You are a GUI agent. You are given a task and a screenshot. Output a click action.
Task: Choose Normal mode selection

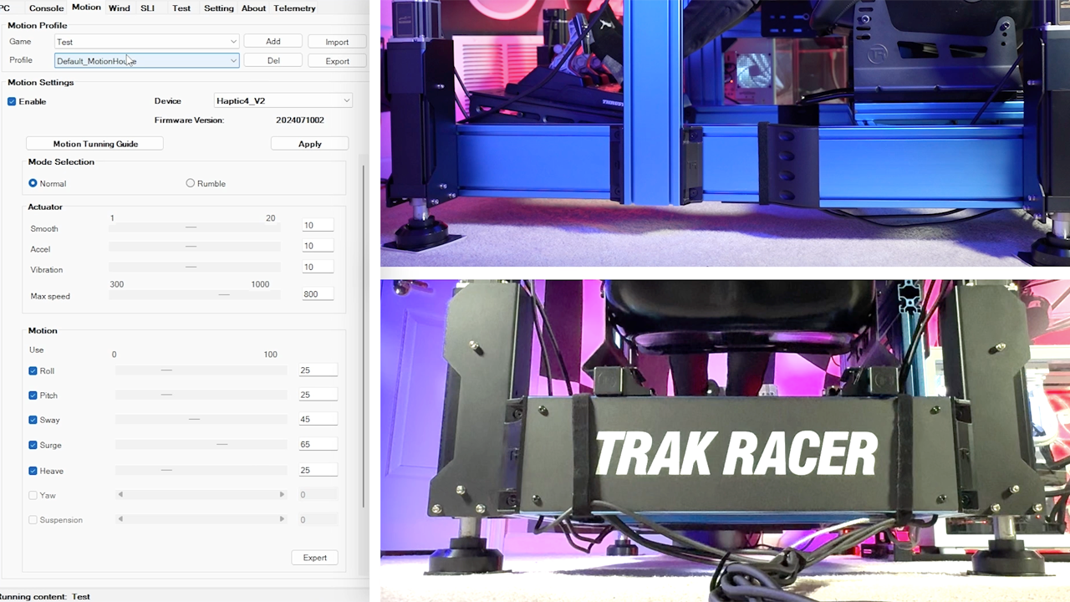pyautogui.click(x=33, y=183)
